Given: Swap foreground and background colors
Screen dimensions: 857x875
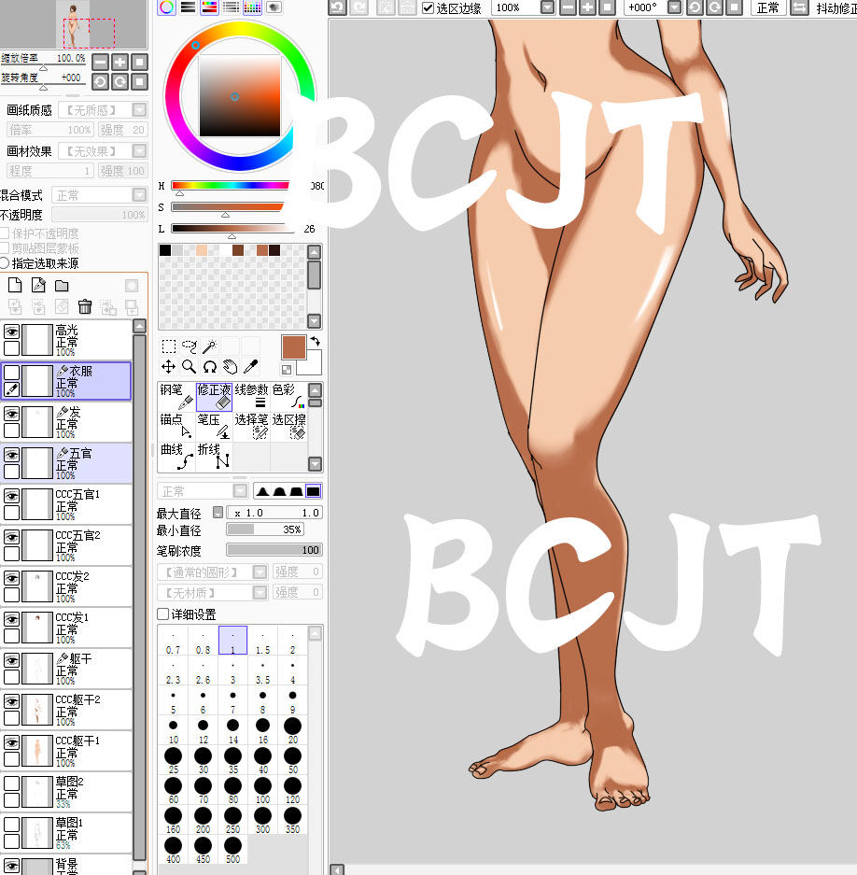Looking at the screenshot, I should (316, 341).
